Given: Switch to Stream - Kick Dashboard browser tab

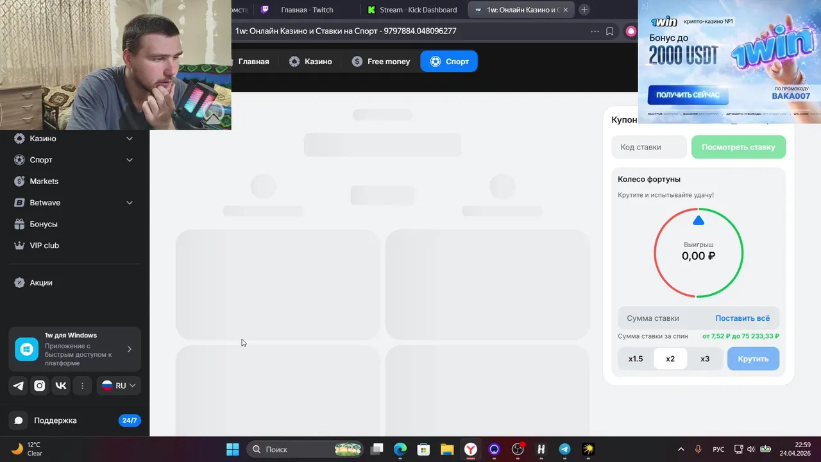Looking at the screenshot, I should pos(413,10).
